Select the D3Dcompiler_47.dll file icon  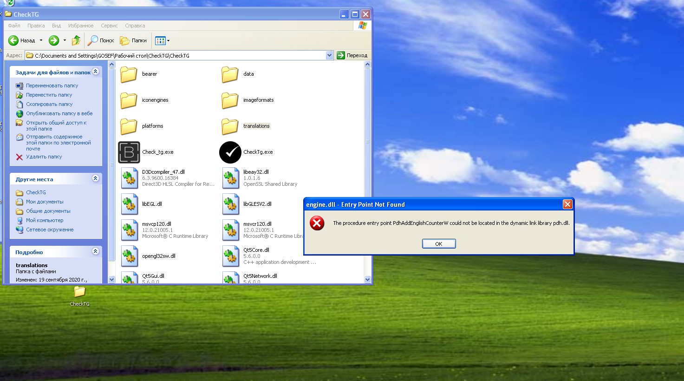pyautogui.click(x=129, y=178)
